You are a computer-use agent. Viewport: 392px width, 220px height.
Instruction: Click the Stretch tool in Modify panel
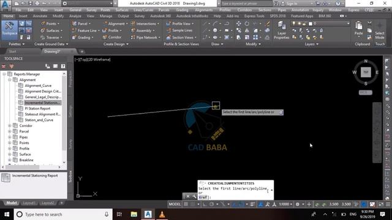coord(239,37)
